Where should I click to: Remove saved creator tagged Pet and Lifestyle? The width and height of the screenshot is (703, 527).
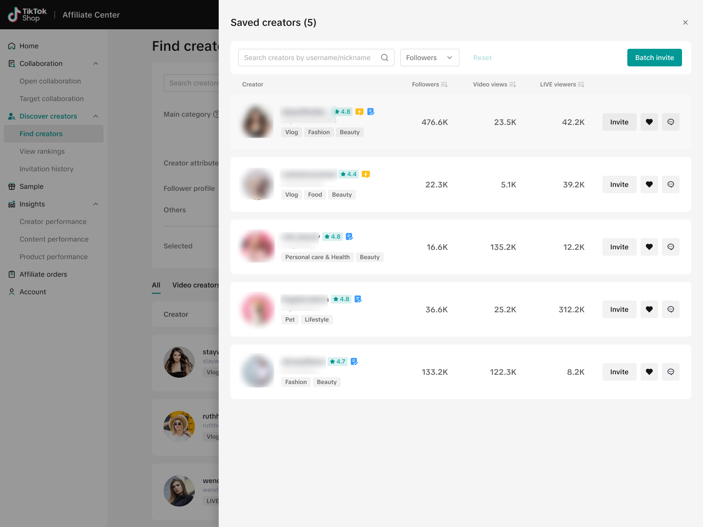649,309
